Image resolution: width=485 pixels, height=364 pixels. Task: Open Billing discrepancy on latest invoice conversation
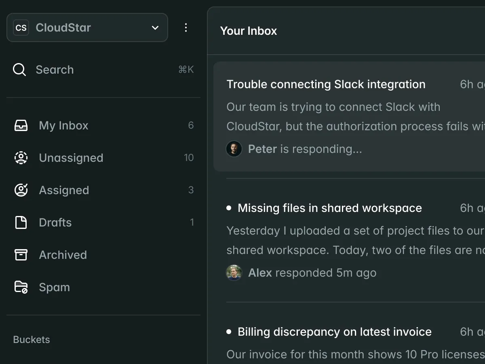click(334, 332)
